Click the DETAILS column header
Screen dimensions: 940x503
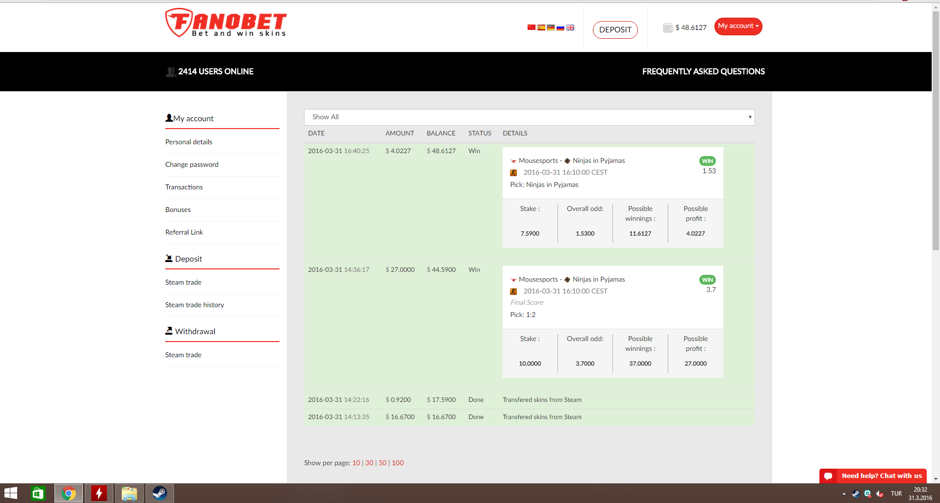[515, 133]
